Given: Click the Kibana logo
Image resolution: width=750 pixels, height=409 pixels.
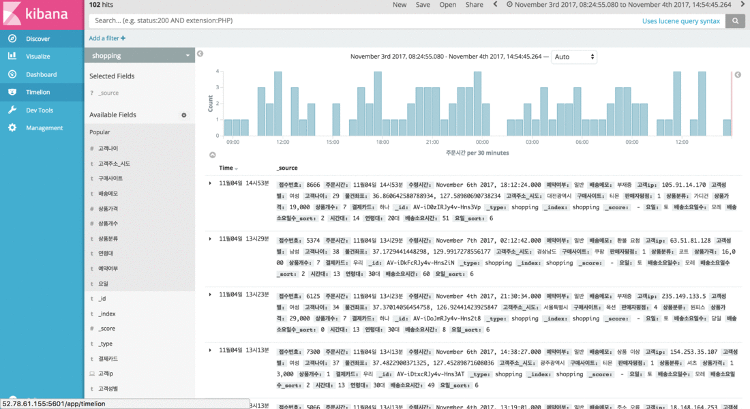Looking at the screenshot, I should [x=42, y=14].
